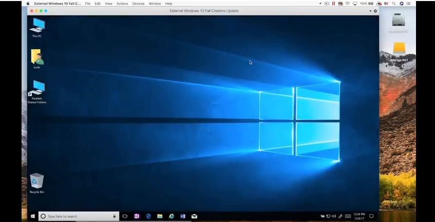
Task: Click the cloud sync icon in menu bar
Action: click(x=379, y=4)
